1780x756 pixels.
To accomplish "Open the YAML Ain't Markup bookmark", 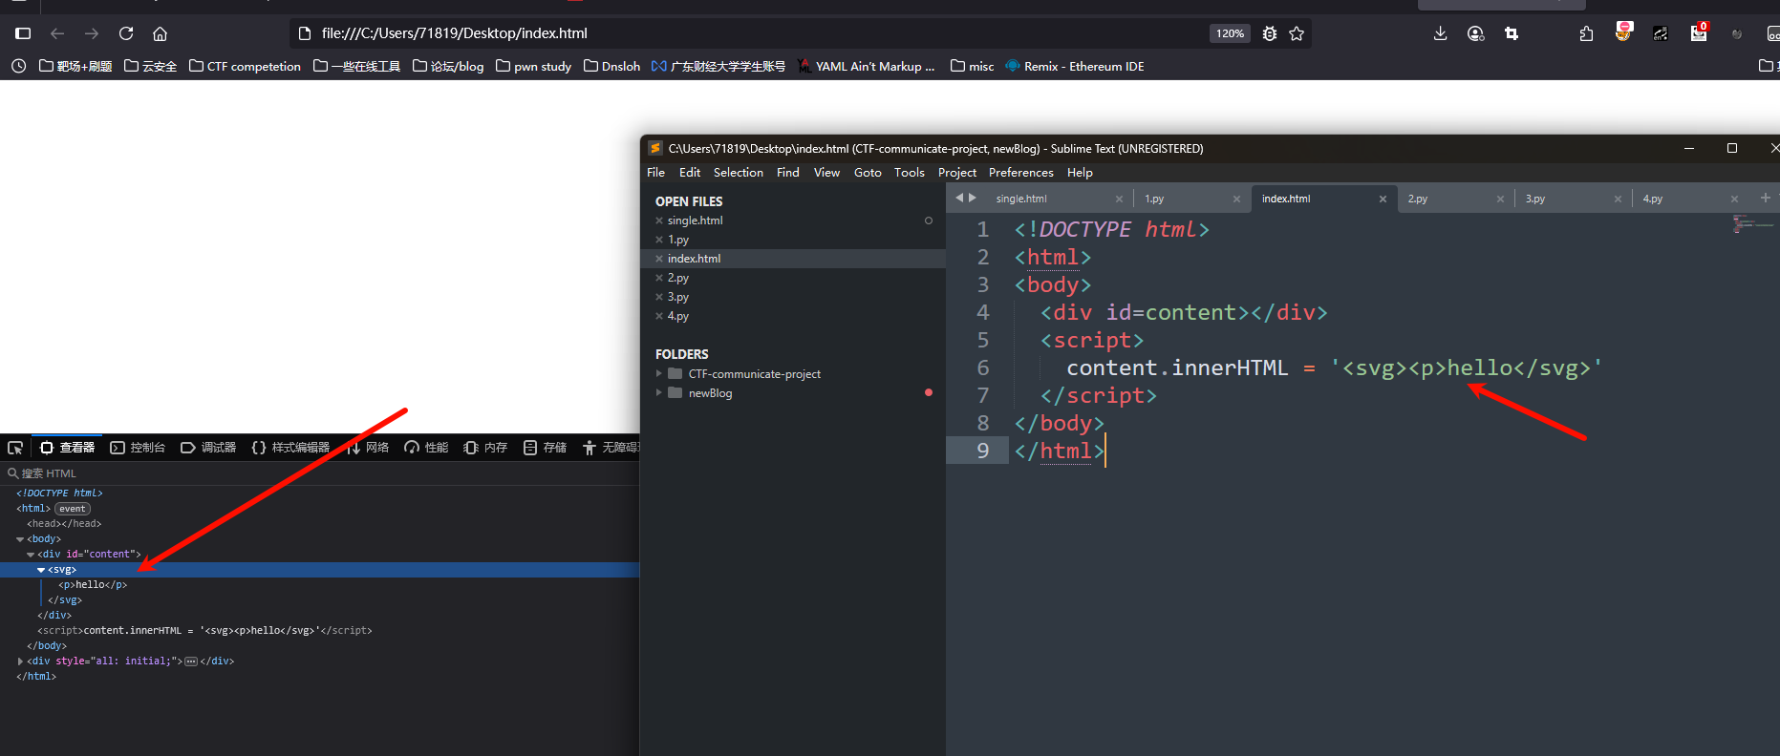I will (866, 66).
